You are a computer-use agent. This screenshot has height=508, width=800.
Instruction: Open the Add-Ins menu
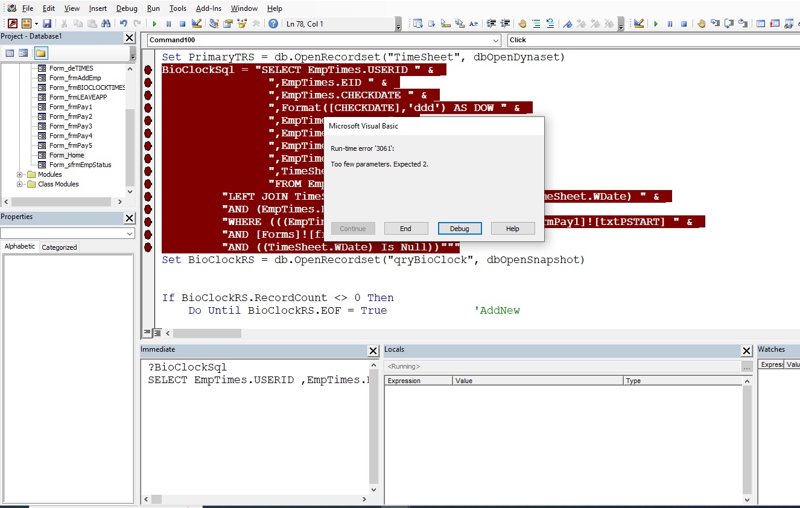(x=208, y=8)
